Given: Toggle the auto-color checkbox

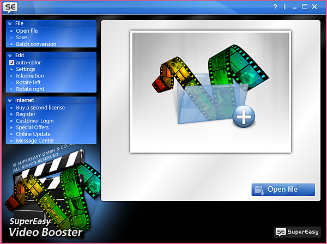Looking at the screenshot, I should 11,63.
